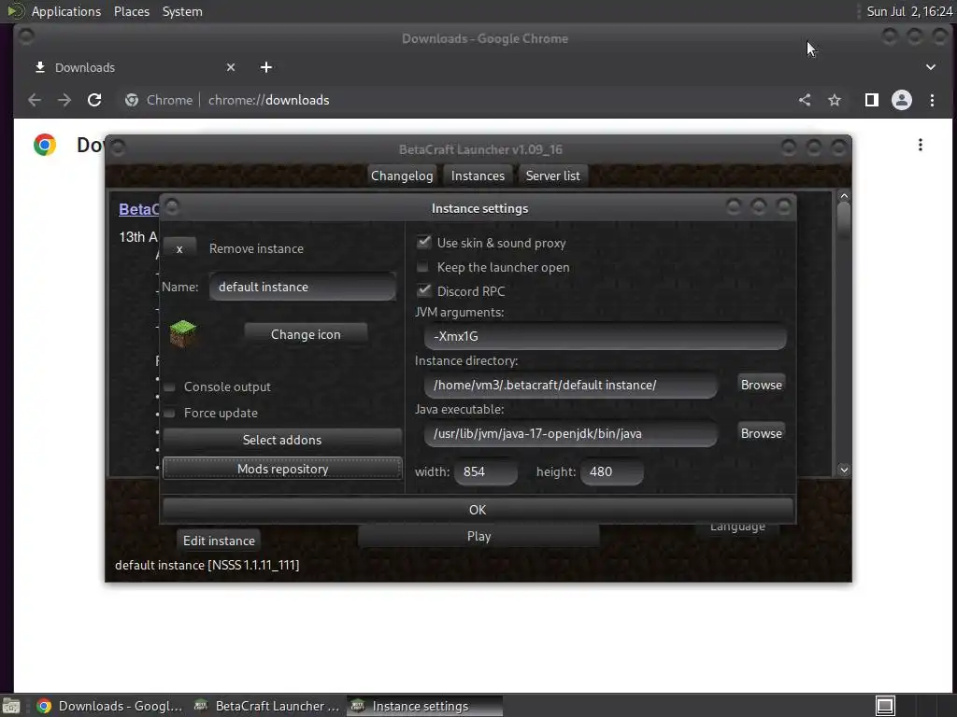Select Instance settings taskbar item
This screenshot has height=717, width=957.
pyautogui.click(x=425, y=706)
